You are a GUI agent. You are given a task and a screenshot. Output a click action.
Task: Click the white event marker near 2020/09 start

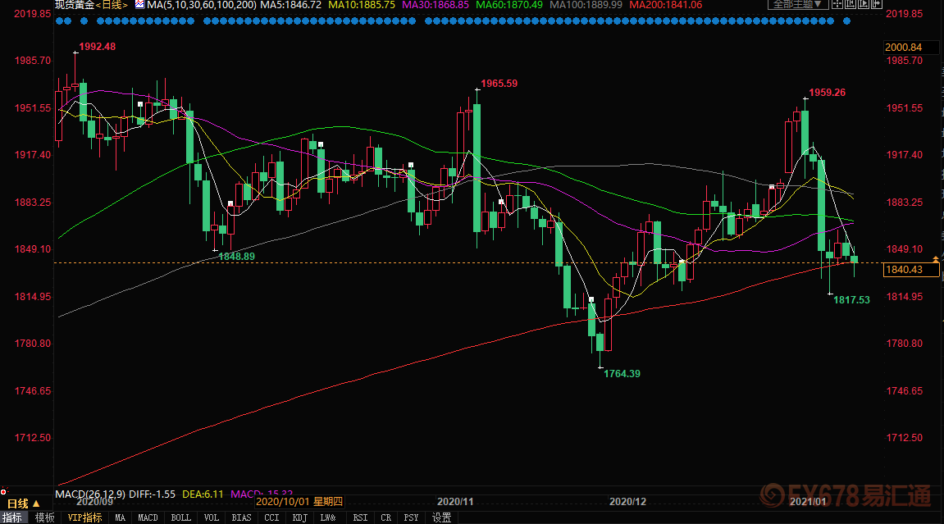coord(140,105)
